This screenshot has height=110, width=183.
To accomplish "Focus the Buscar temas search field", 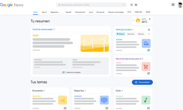I will tap(91, 5).
